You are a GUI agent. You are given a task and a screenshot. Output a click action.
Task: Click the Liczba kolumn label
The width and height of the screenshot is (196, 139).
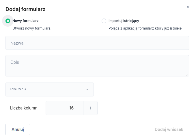point(24,108)
